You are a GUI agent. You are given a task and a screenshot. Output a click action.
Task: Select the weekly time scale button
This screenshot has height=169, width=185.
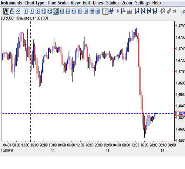click(92, 11)
